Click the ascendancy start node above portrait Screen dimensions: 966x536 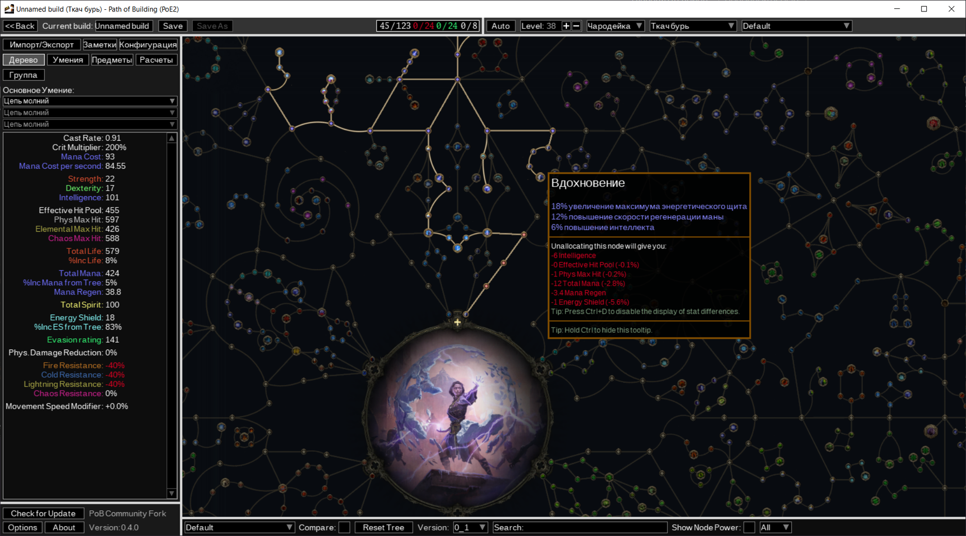[x=457, y=322]
